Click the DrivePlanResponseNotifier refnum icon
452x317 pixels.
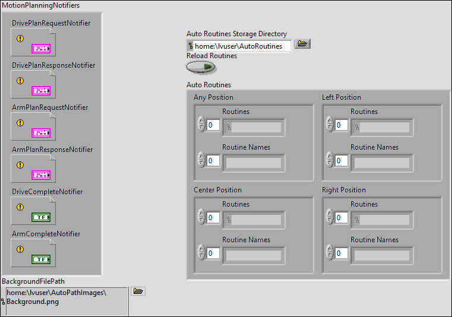pyautogui.click(x=33, y=84)
